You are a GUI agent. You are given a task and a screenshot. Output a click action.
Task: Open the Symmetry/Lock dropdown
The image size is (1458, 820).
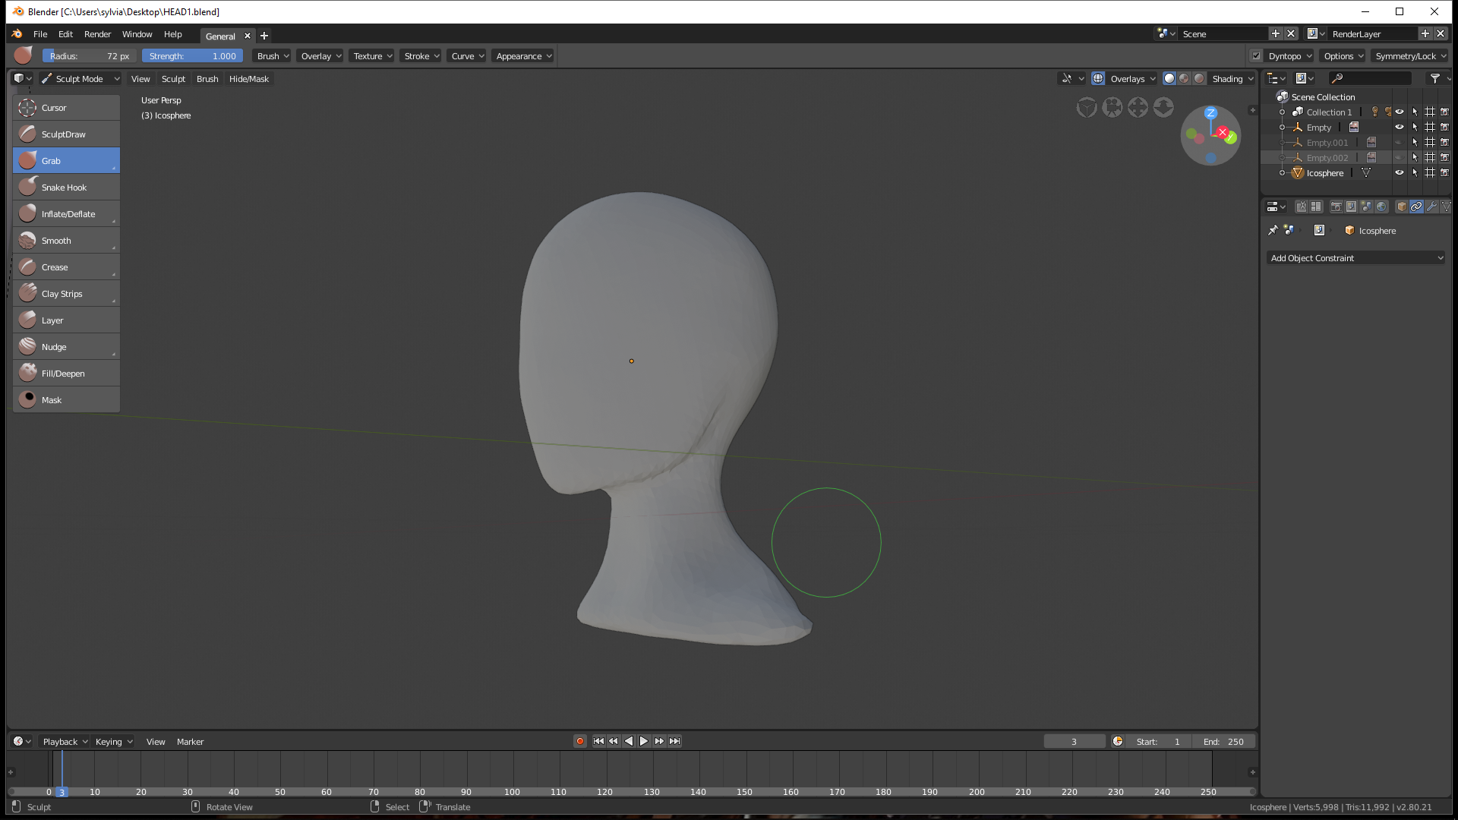1410,56
